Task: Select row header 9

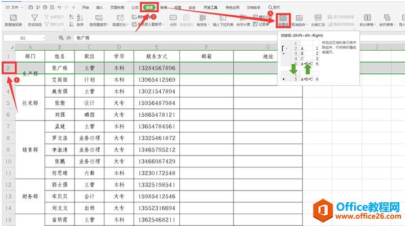Action: coord(8,150)
